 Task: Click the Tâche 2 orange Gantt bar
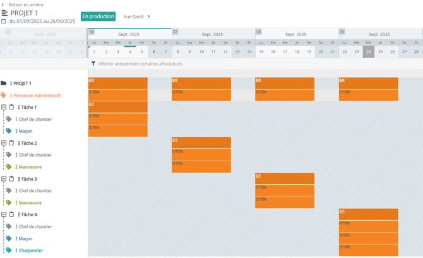[x=201, y=143]
